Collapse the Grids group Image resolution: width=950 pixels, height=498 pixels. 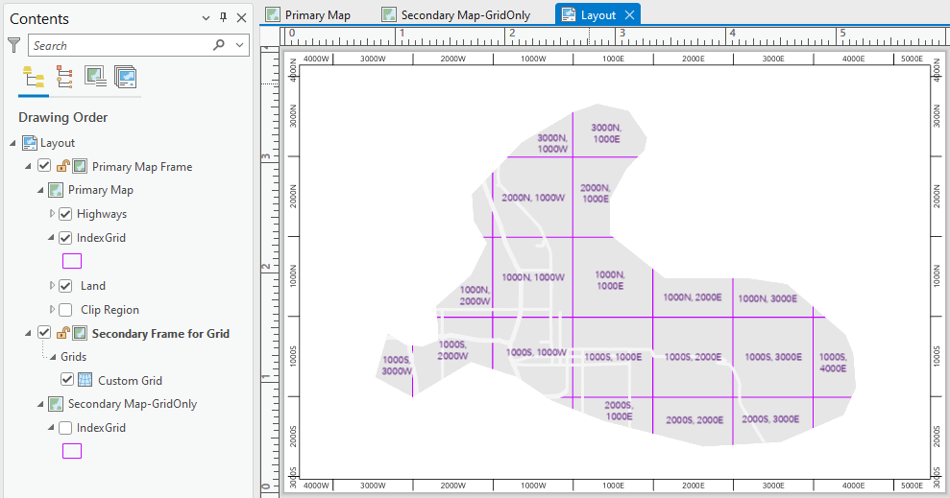53,357
